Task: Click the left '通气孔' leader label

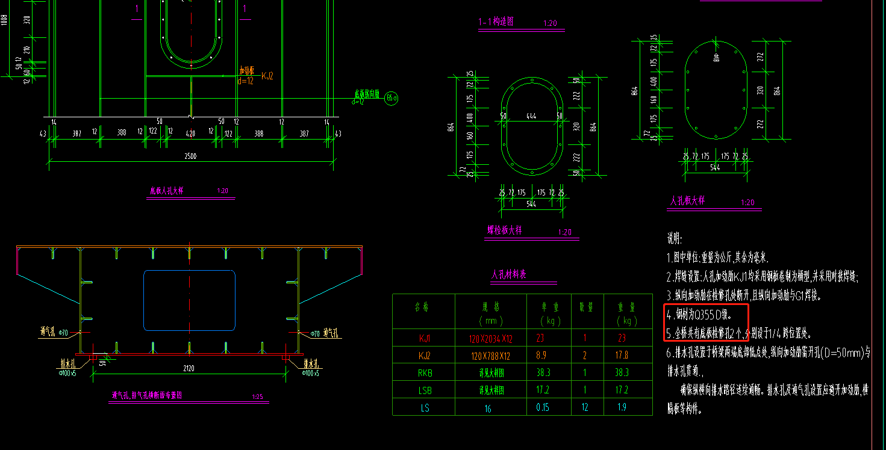Action: pyautogui.click(x=47, y=331)
